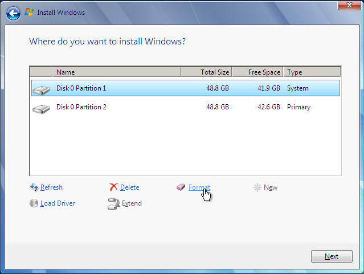Sort by the Free Space column header
This screenshot has width=364, height=274.
click(257, 72)
